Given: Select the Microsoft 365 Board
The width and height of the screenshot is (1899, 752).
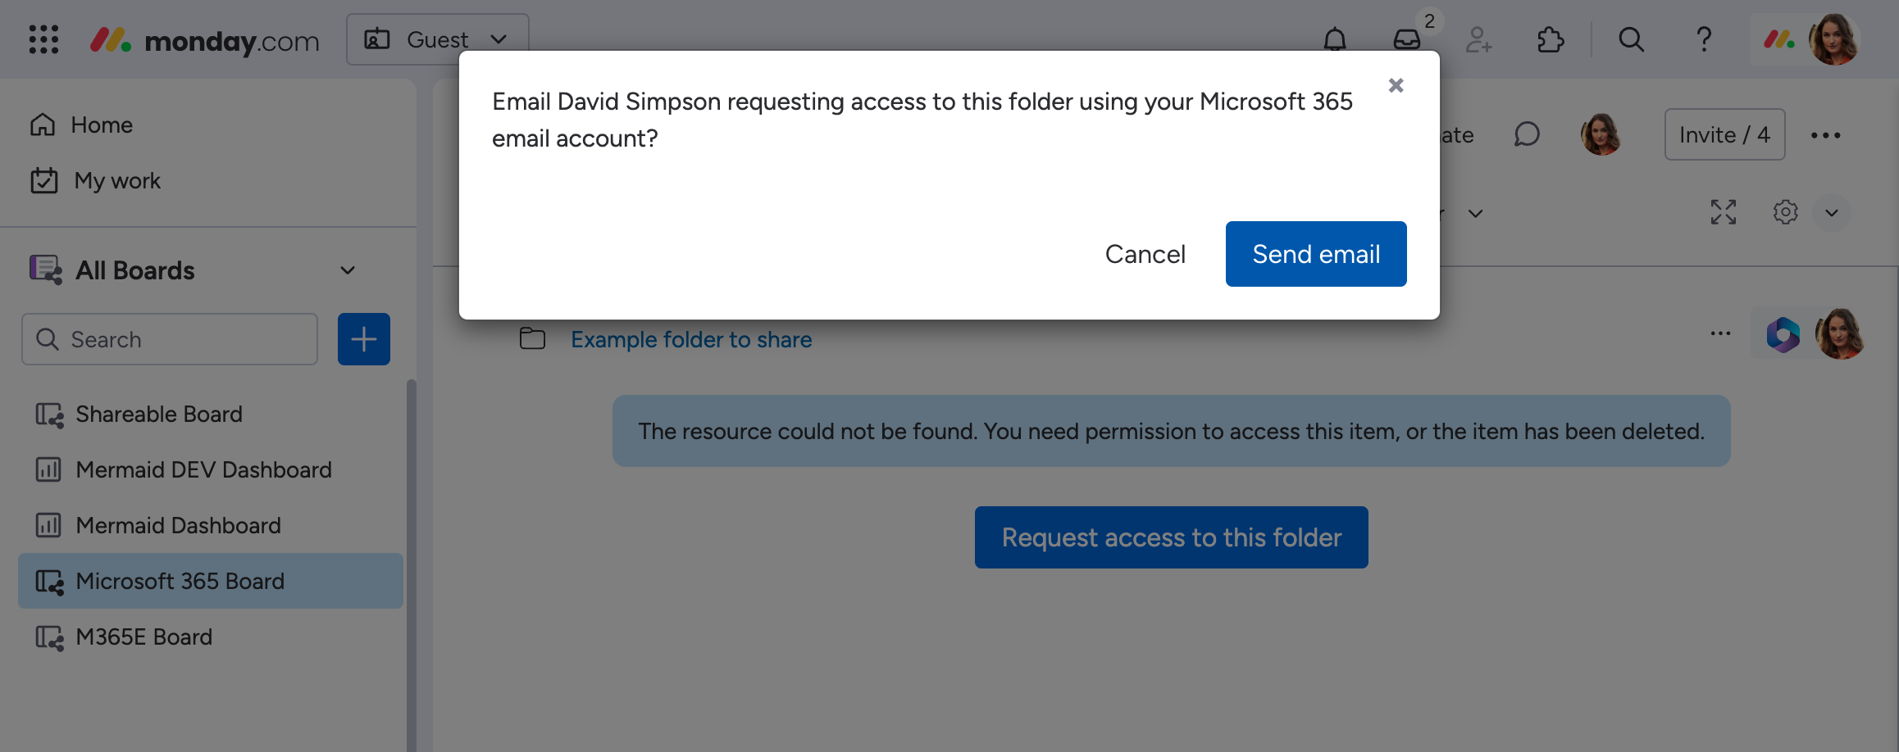Looking at the screenshot, I should coord(179,581).
